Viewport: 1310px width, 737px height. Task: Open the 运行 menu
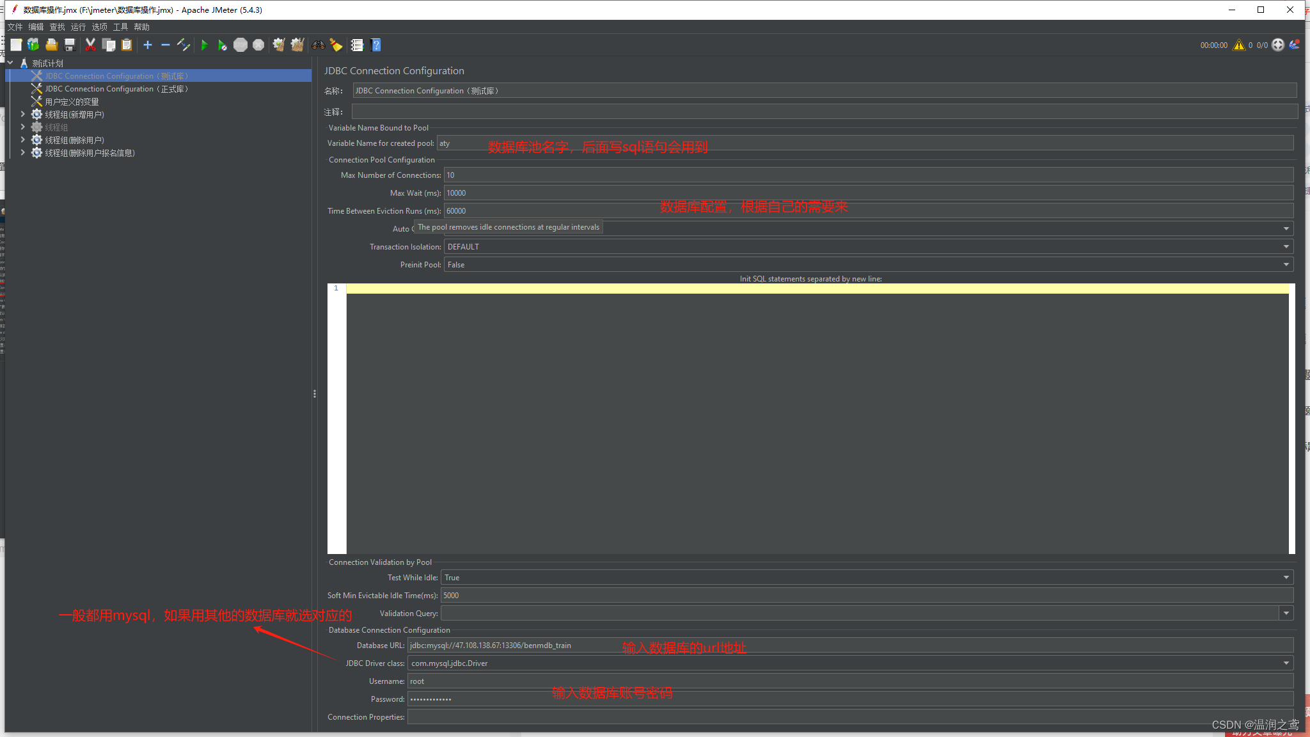pos(78,27)
